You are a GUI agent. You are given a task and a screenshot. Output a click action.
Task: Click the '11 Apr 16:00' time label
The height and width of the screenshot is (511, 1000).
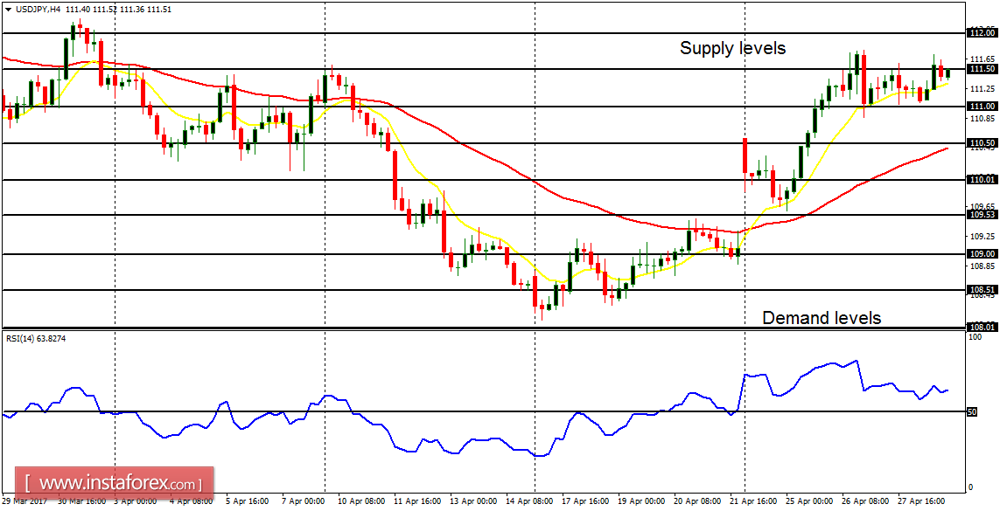417,501
